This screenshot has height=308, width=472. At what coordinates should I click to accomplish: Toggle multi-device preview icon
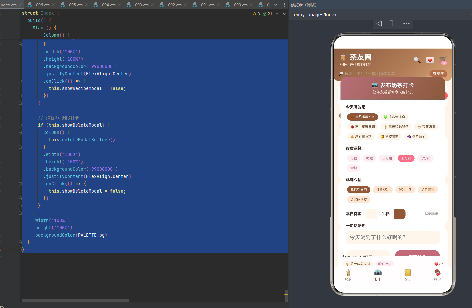tap(393, 24)
